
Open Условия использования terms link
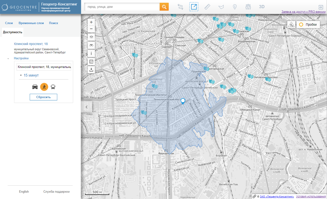coord(311,196)
